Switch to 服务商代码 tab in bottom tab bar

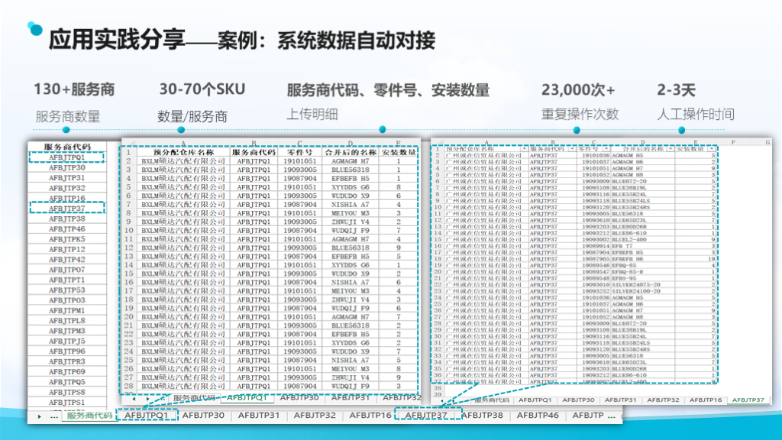tap(89, 416)
